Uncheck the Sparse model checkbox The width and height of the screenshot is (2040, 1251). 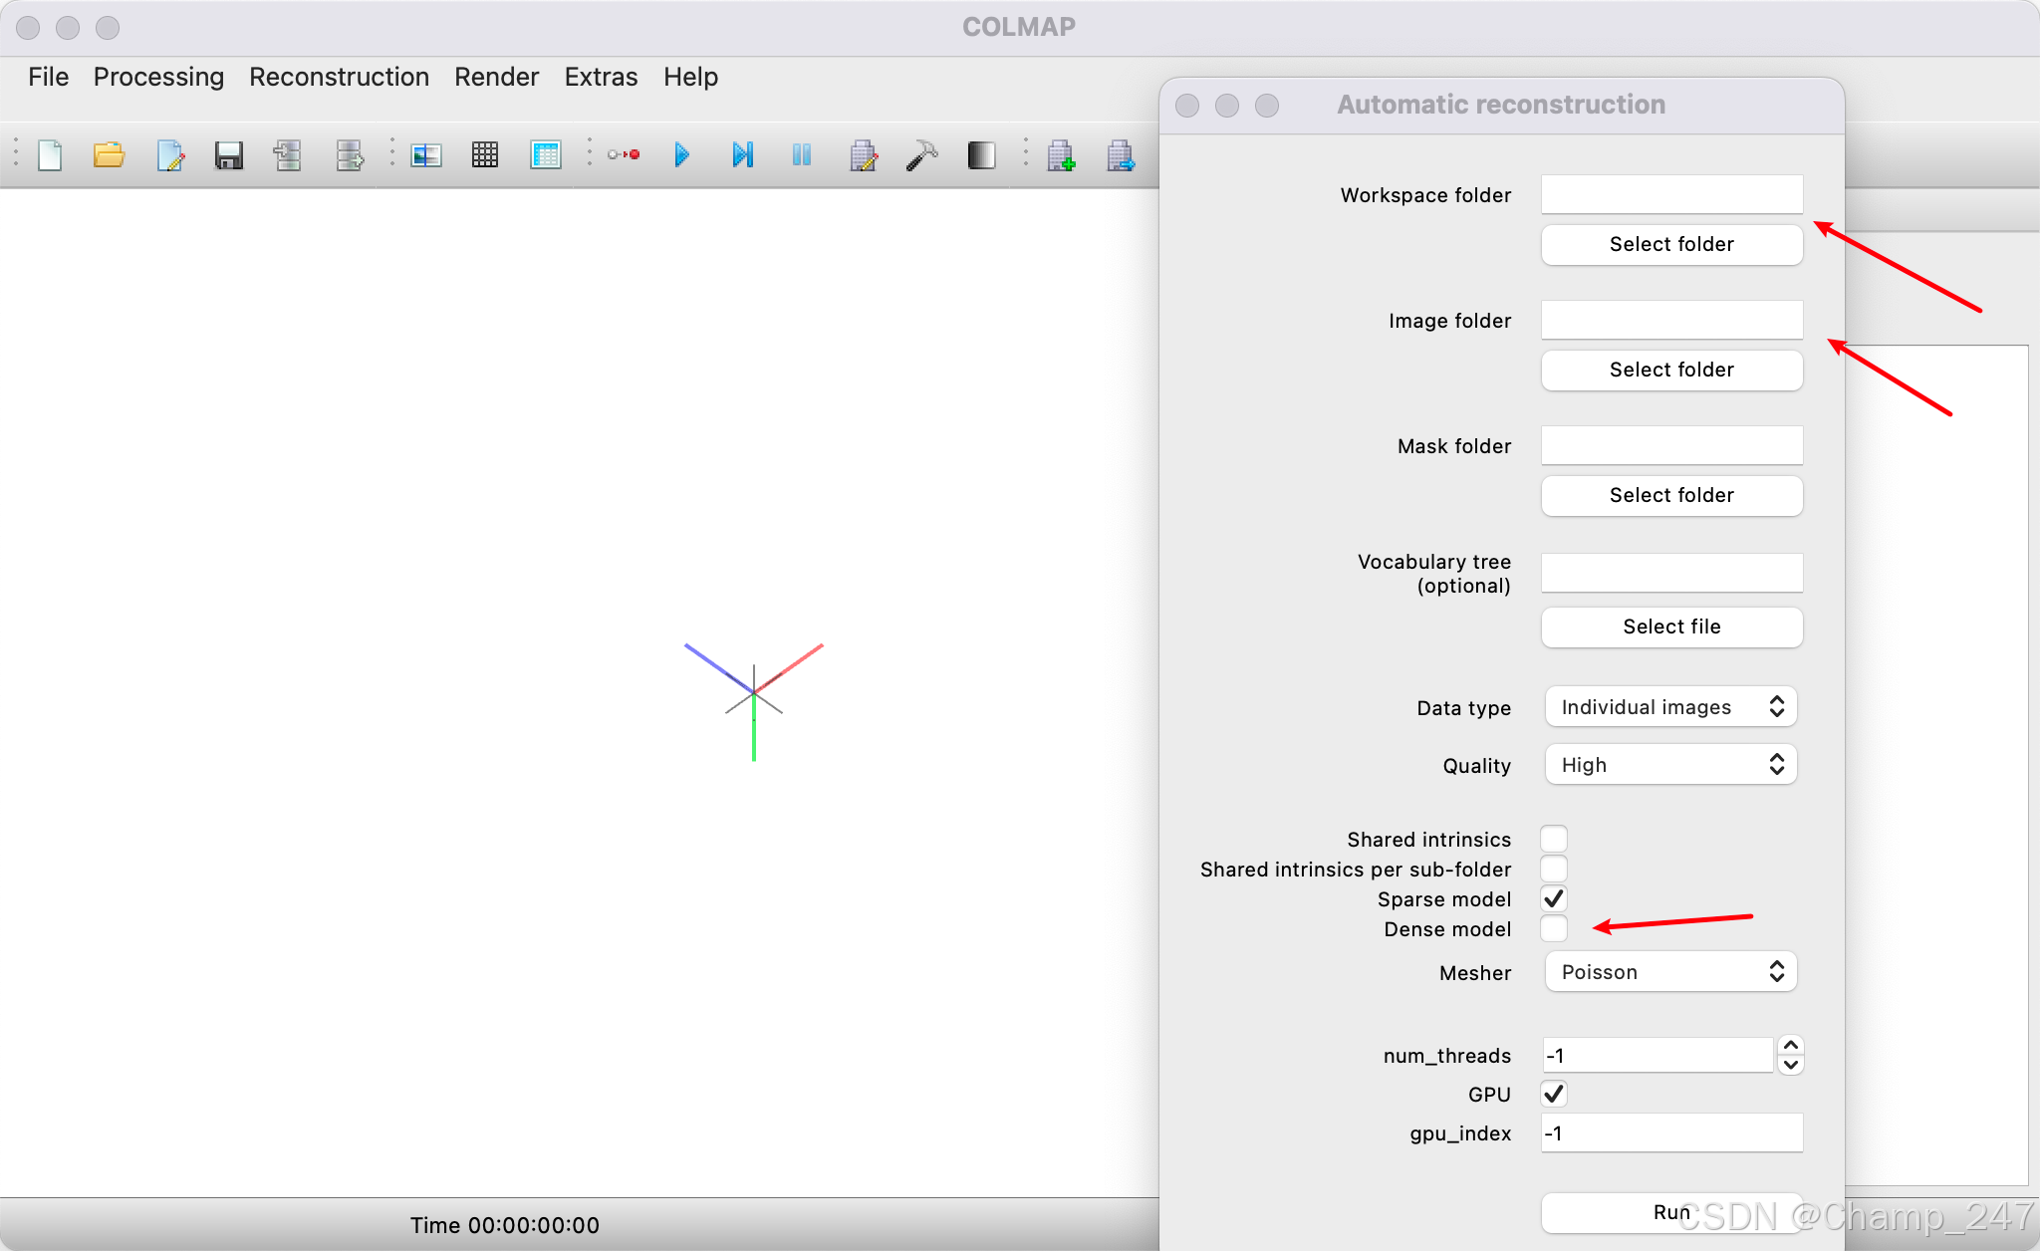tap(1554, 899)
